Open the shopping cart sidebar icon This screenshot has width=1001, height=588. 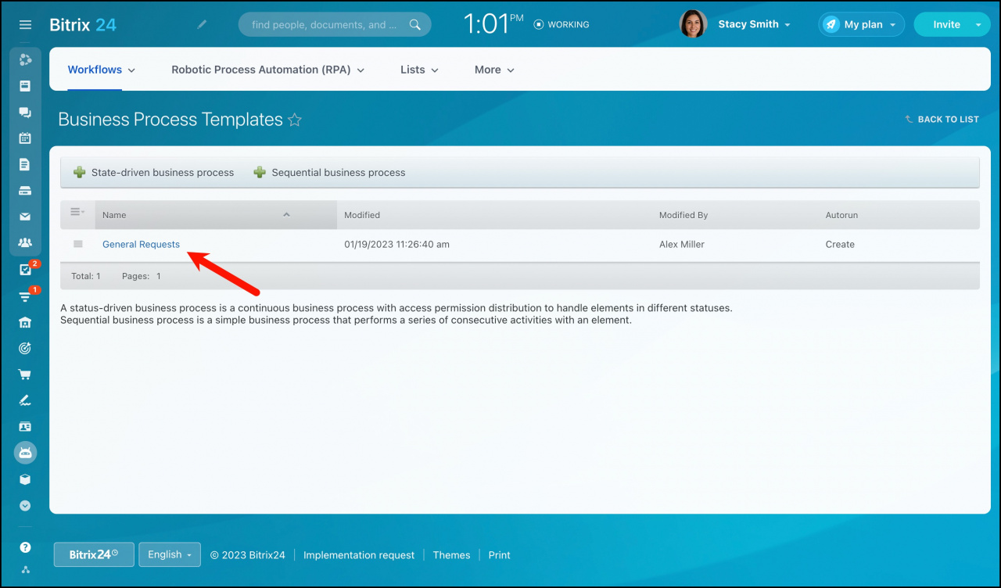[x=25, y=375]
